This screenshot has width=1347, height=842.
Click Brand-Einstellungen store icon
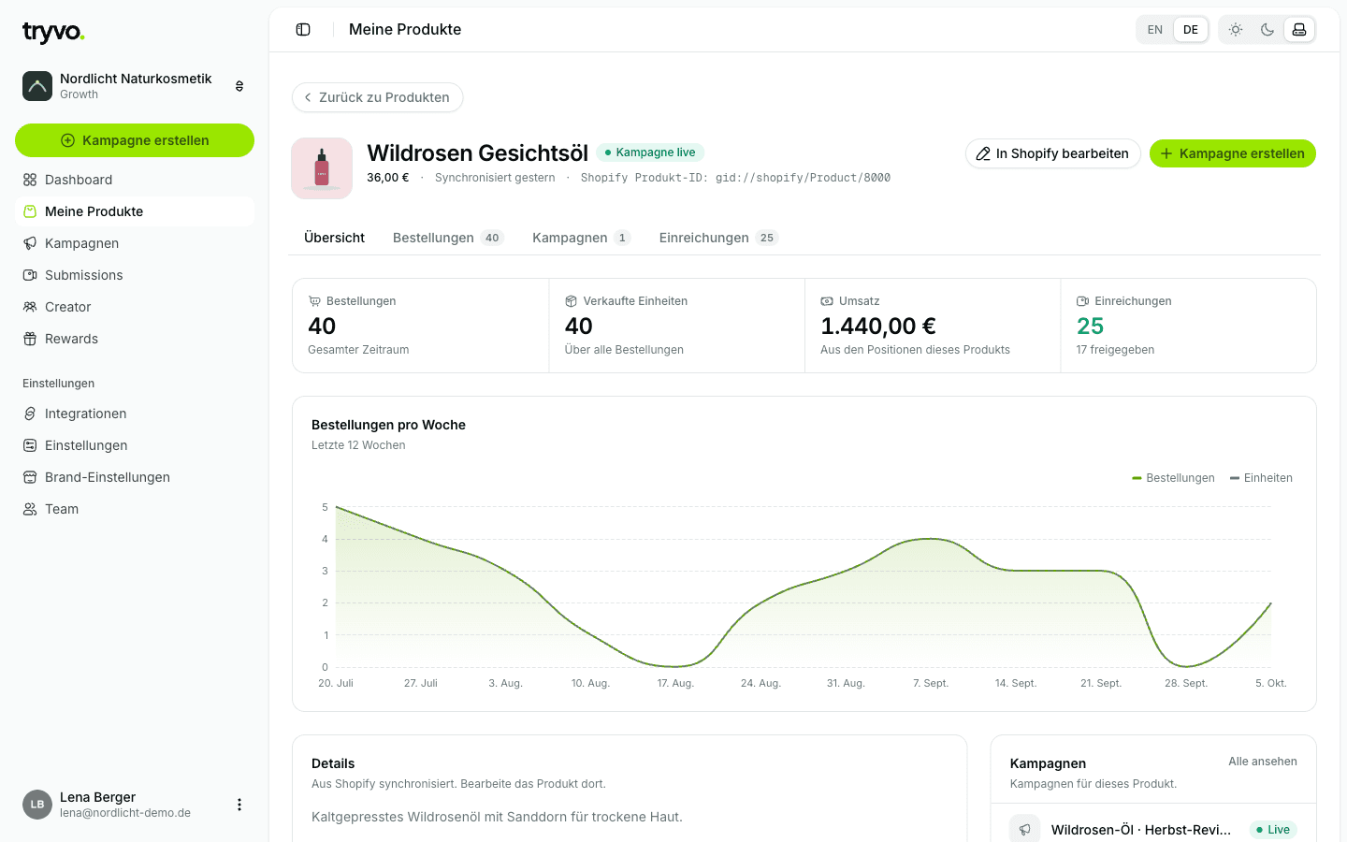point(30,477)
